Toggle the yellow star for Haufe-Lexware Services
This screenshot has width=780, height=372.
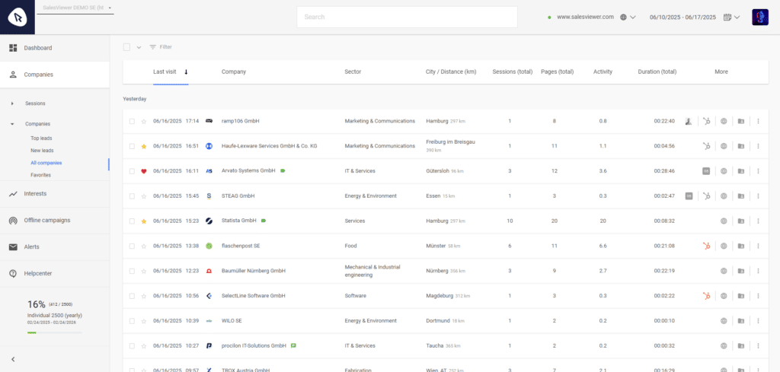tap(144, 146)
